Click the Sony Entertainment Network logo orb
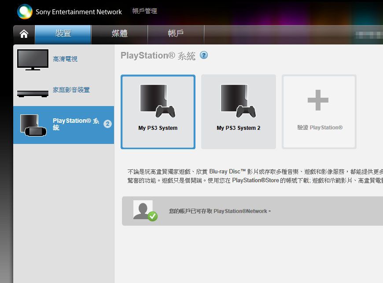This screenshot has width=383, height=283. point(25,11)
